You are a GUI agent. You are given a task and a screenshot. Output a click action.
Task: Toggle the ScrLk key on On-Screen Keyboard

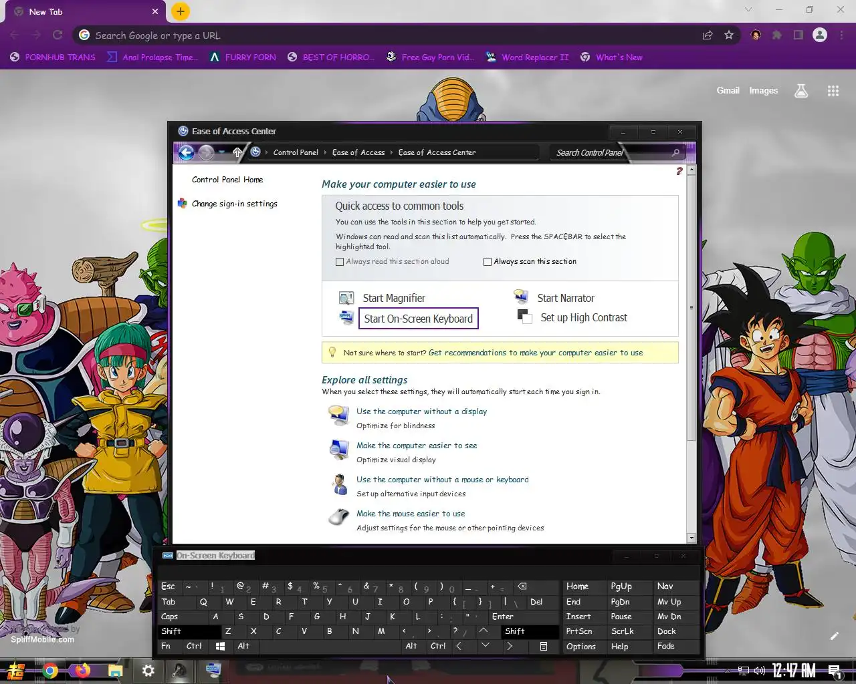tap(629, 631)
